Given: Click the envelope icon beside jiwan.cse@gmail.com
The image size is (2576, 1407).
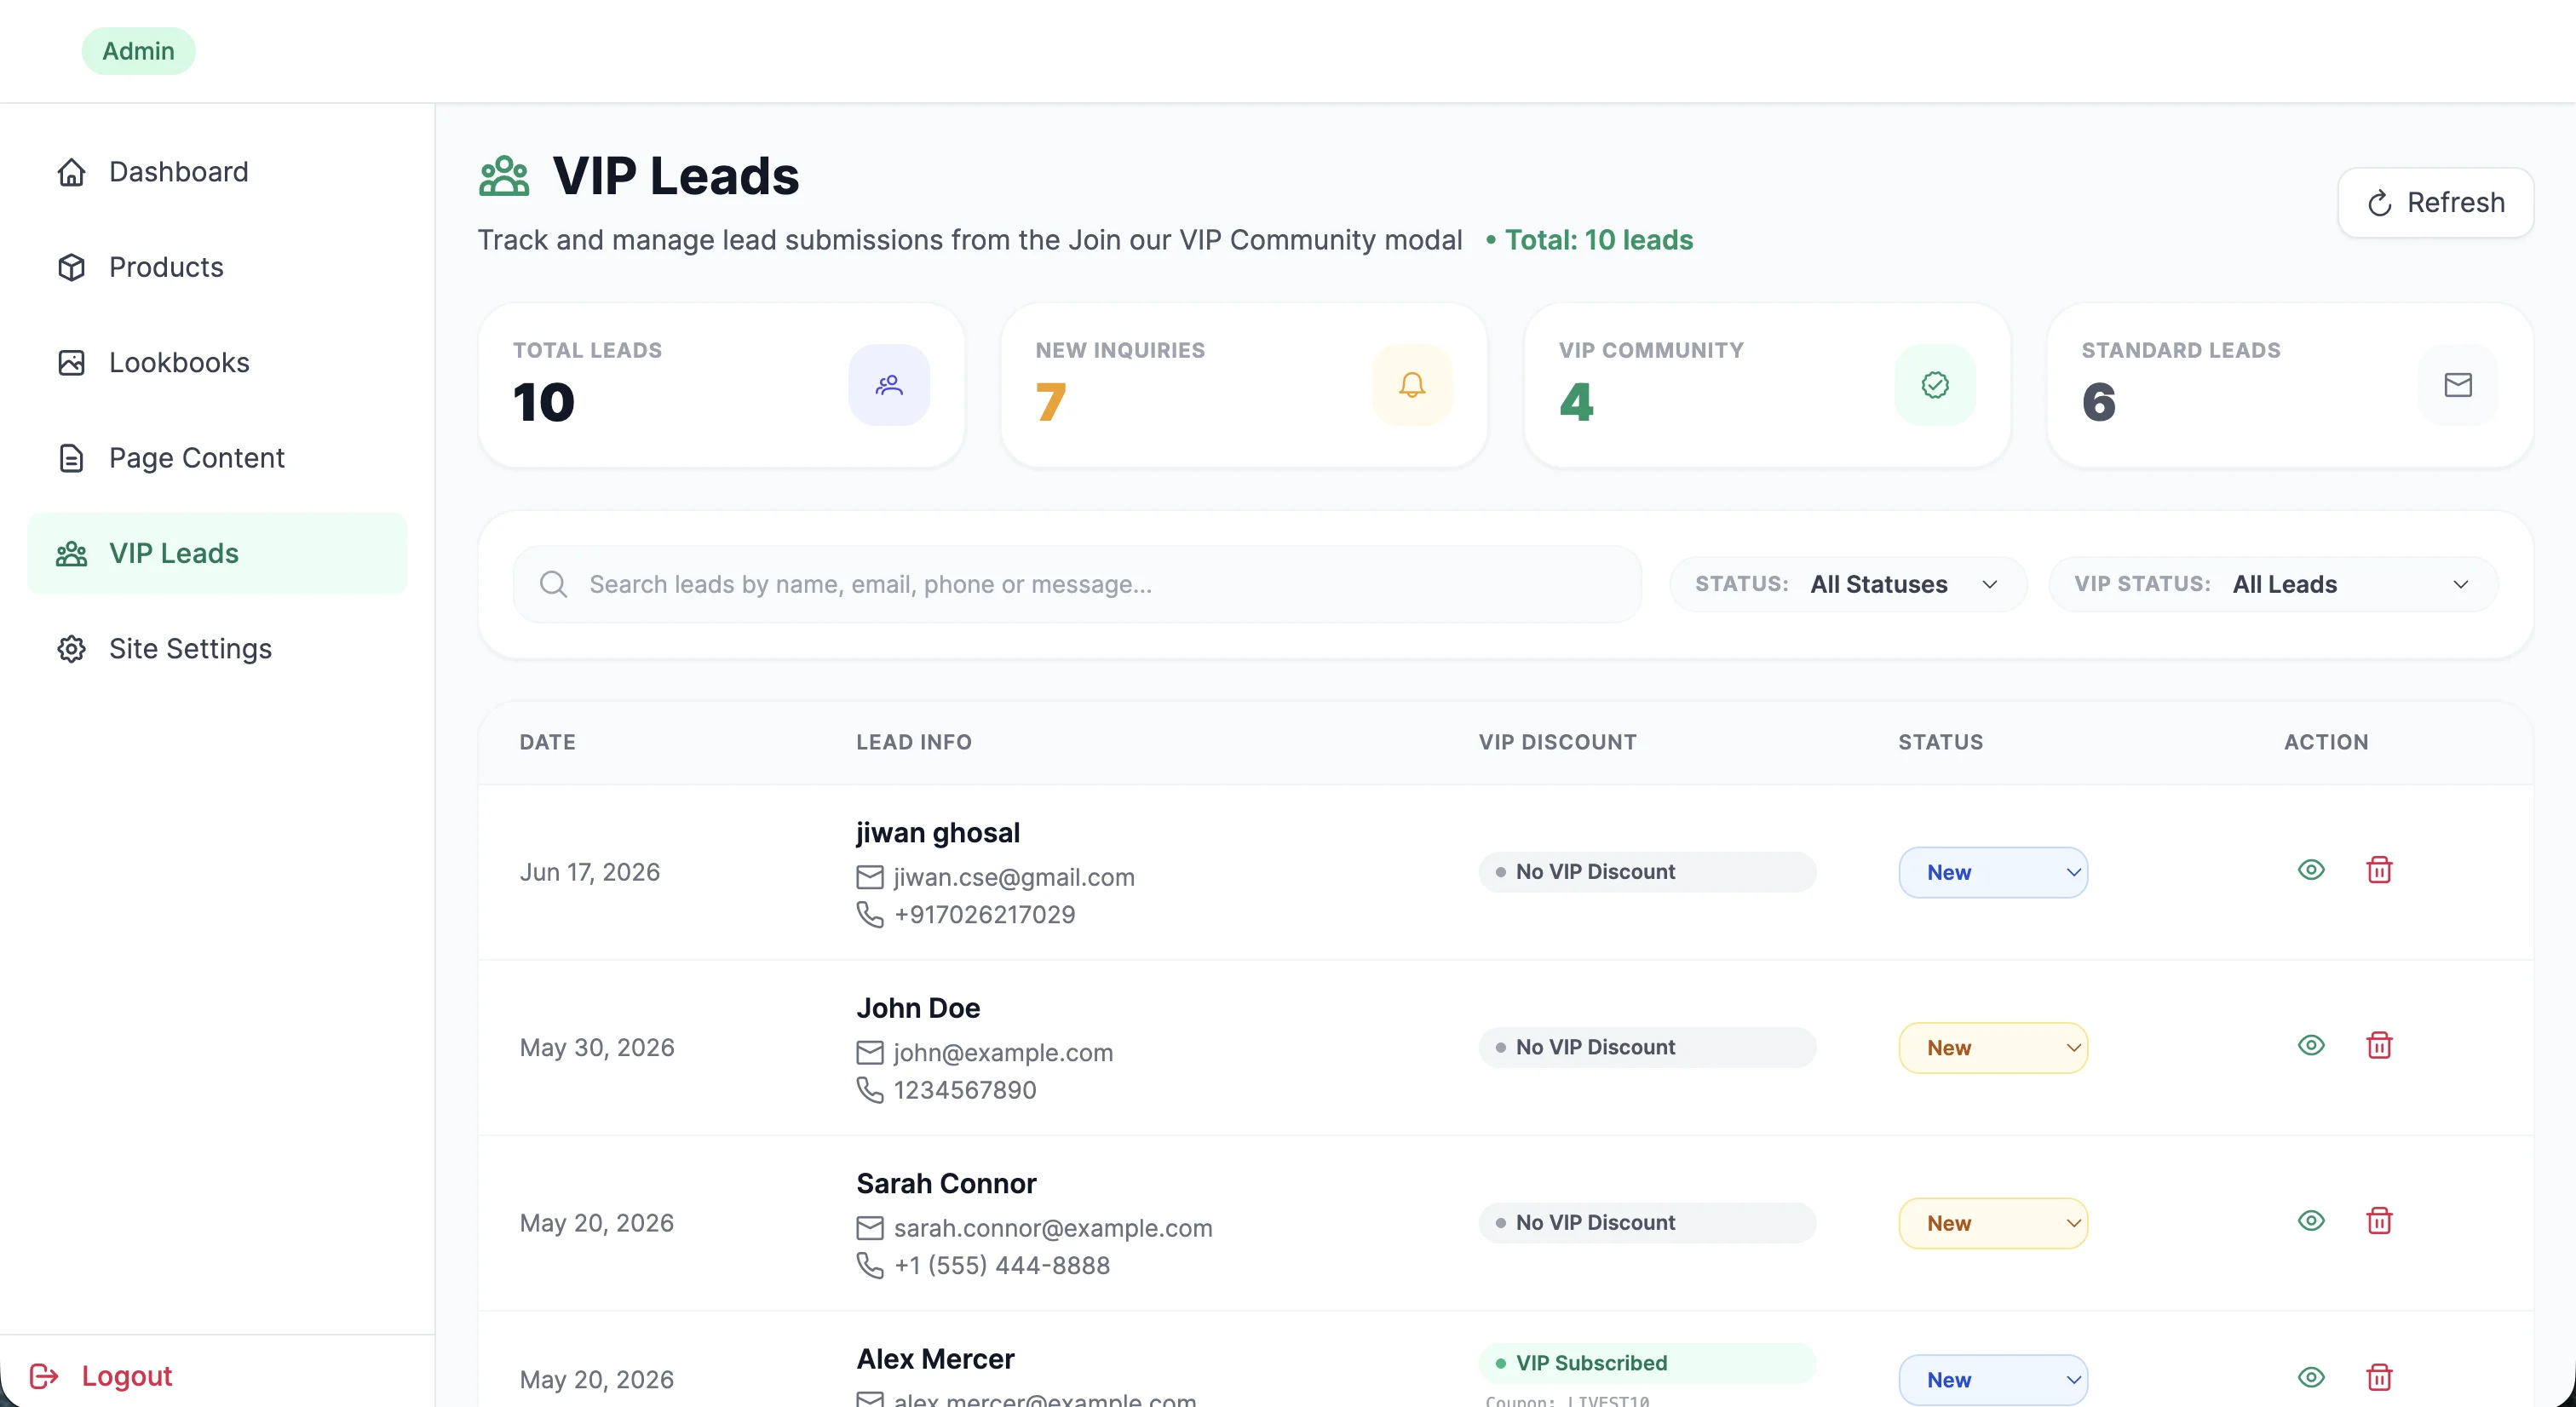Looking at the screenshot, I should [870, 877].
